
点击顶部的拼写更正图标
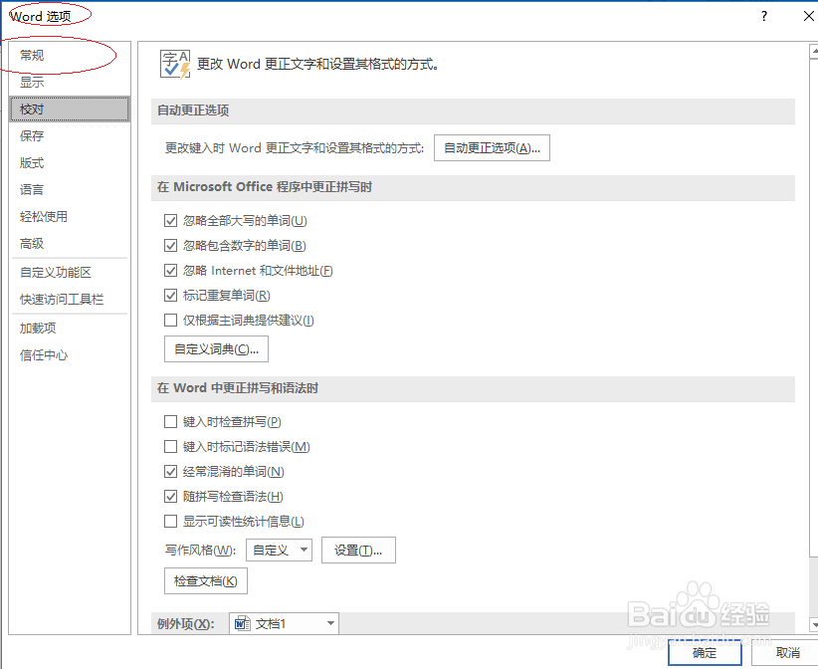click(x=173, y=63)
